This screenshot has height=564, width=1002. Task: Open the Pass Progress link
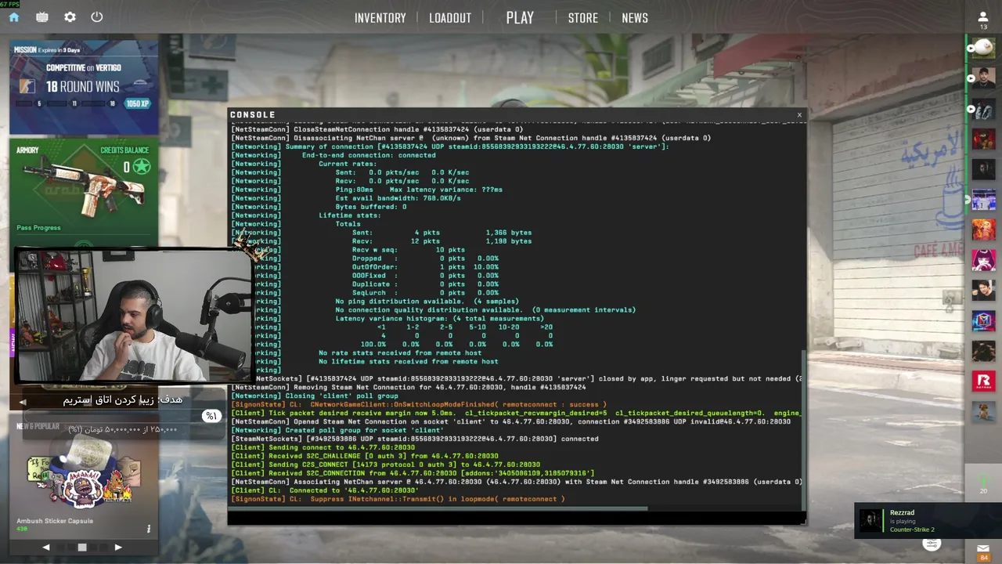click(38, 228)
